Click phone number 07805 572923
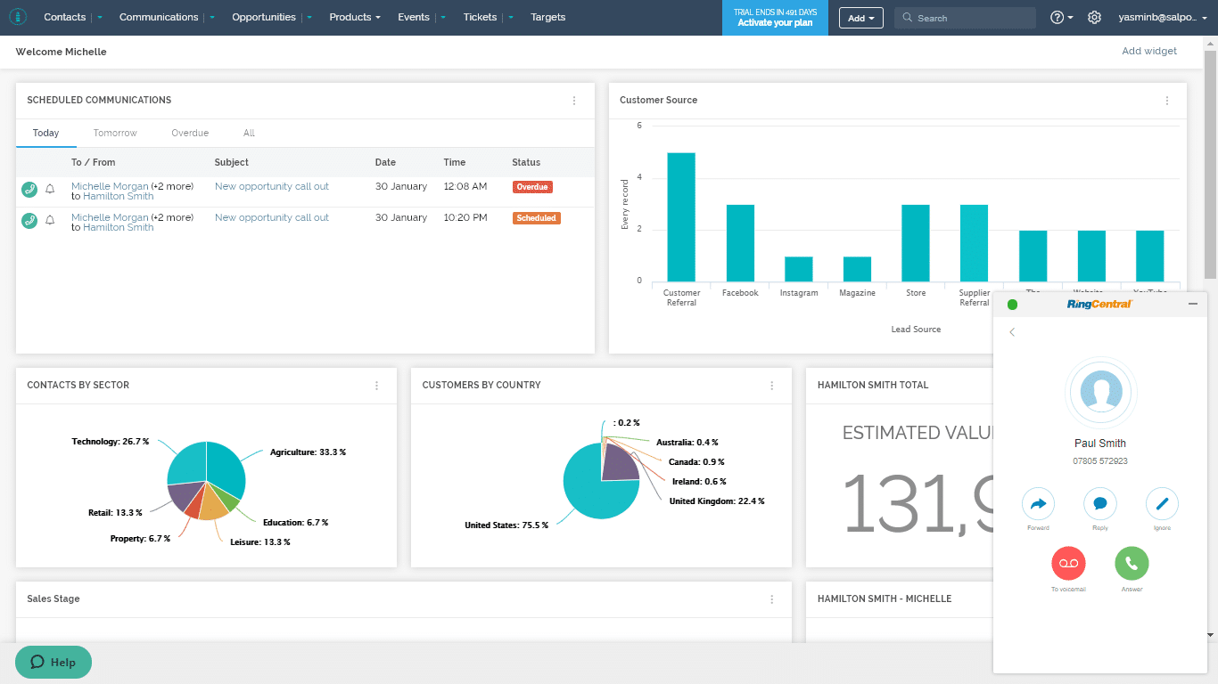 pyautogui.click(x=1099, y=461)
